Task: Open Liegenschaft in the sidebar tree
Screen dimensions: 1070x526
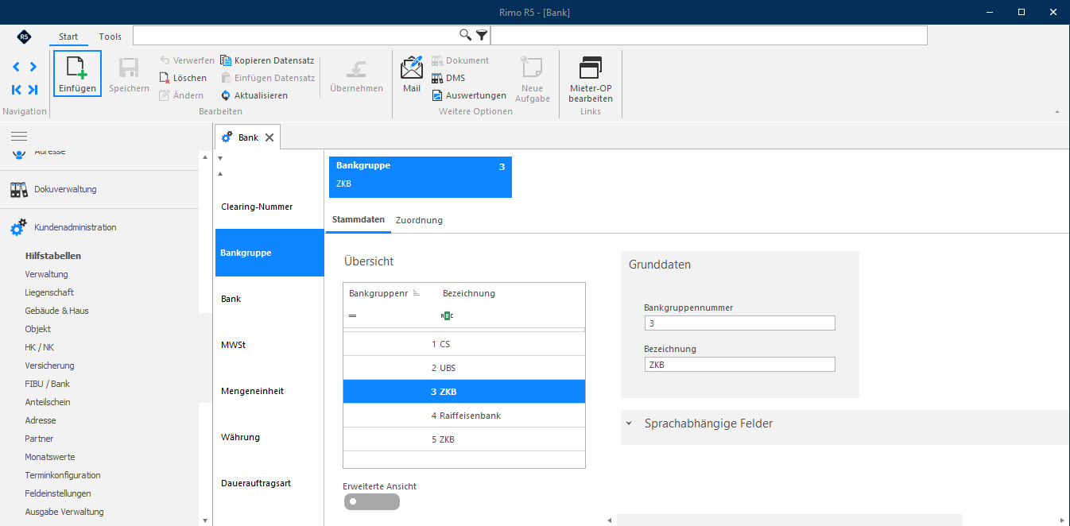Action: 49,292
